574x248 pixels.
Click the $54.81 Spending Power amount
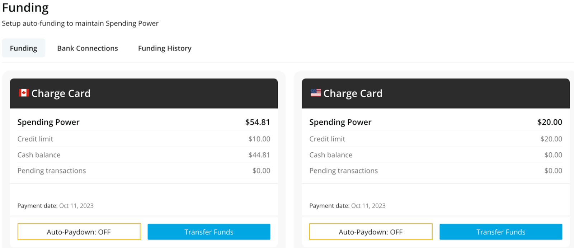pyautogui.click(x=257, y=122)
